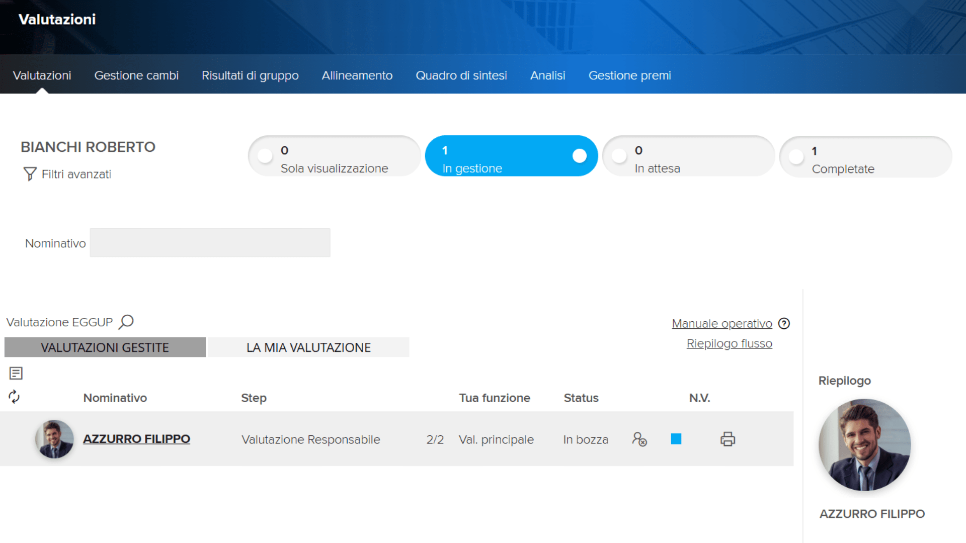Toggle the In attesa filter
Screen dimensions: 966x543
pos(688,156)
